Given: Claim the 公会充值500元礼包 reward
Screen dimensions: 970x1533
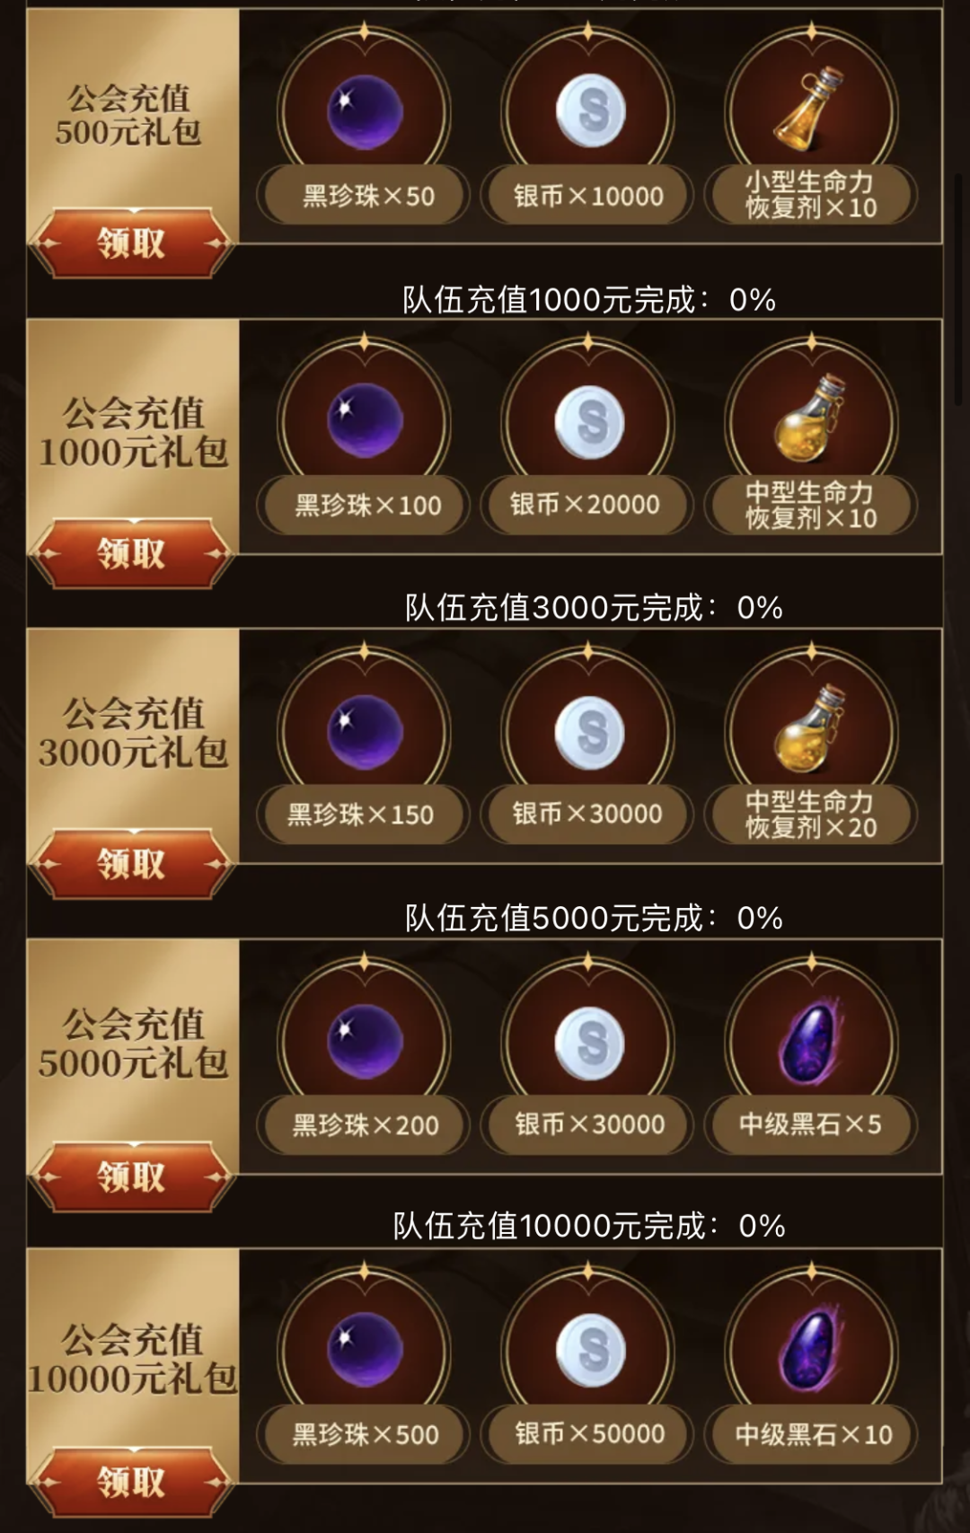Looking at the screenshot, I should (131, 242).
